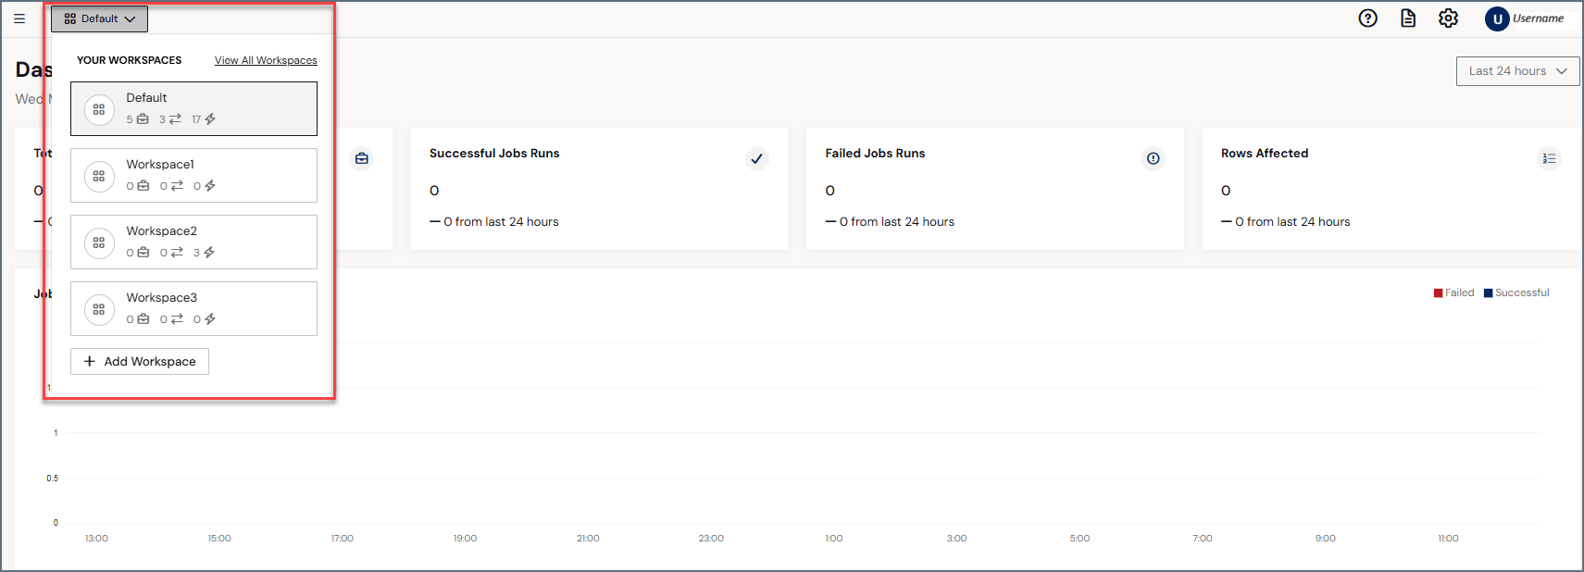
Task: Open the settings gear icon
Action: (x=1449, y=19)
